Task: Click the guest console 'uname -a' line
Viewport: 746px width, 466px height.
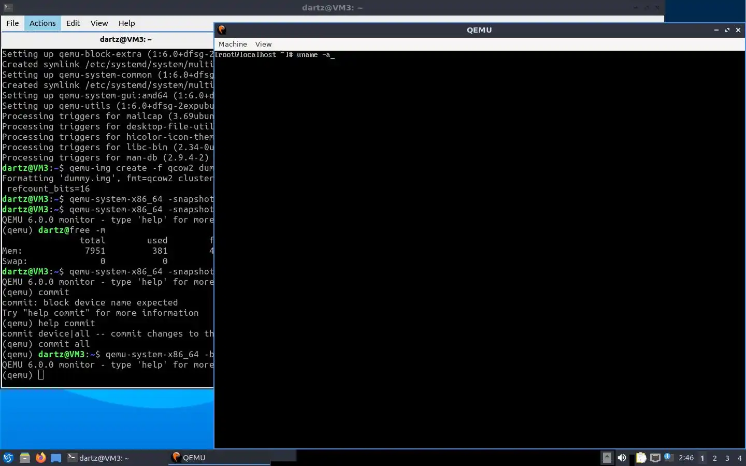Action: pyautogui.click(x=275, y=54)
